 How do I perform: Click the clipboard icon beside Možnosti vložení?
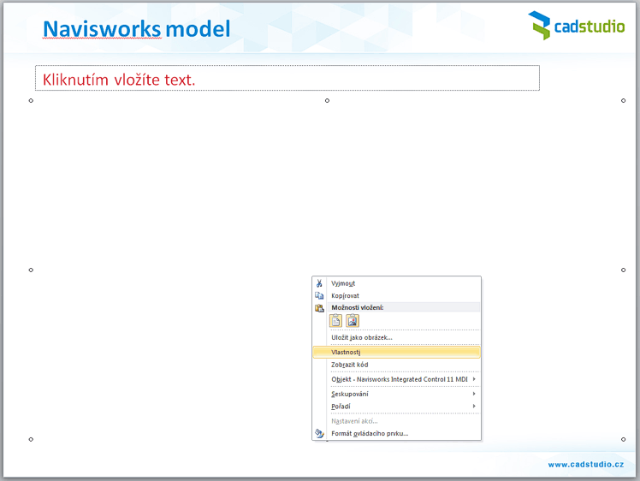[319, 307]
